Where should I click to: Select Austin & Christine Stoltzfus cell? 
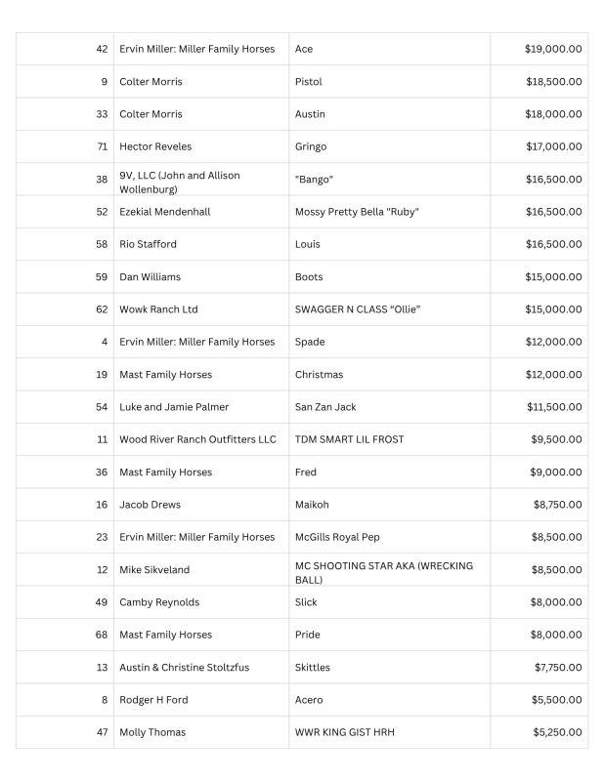201,668
